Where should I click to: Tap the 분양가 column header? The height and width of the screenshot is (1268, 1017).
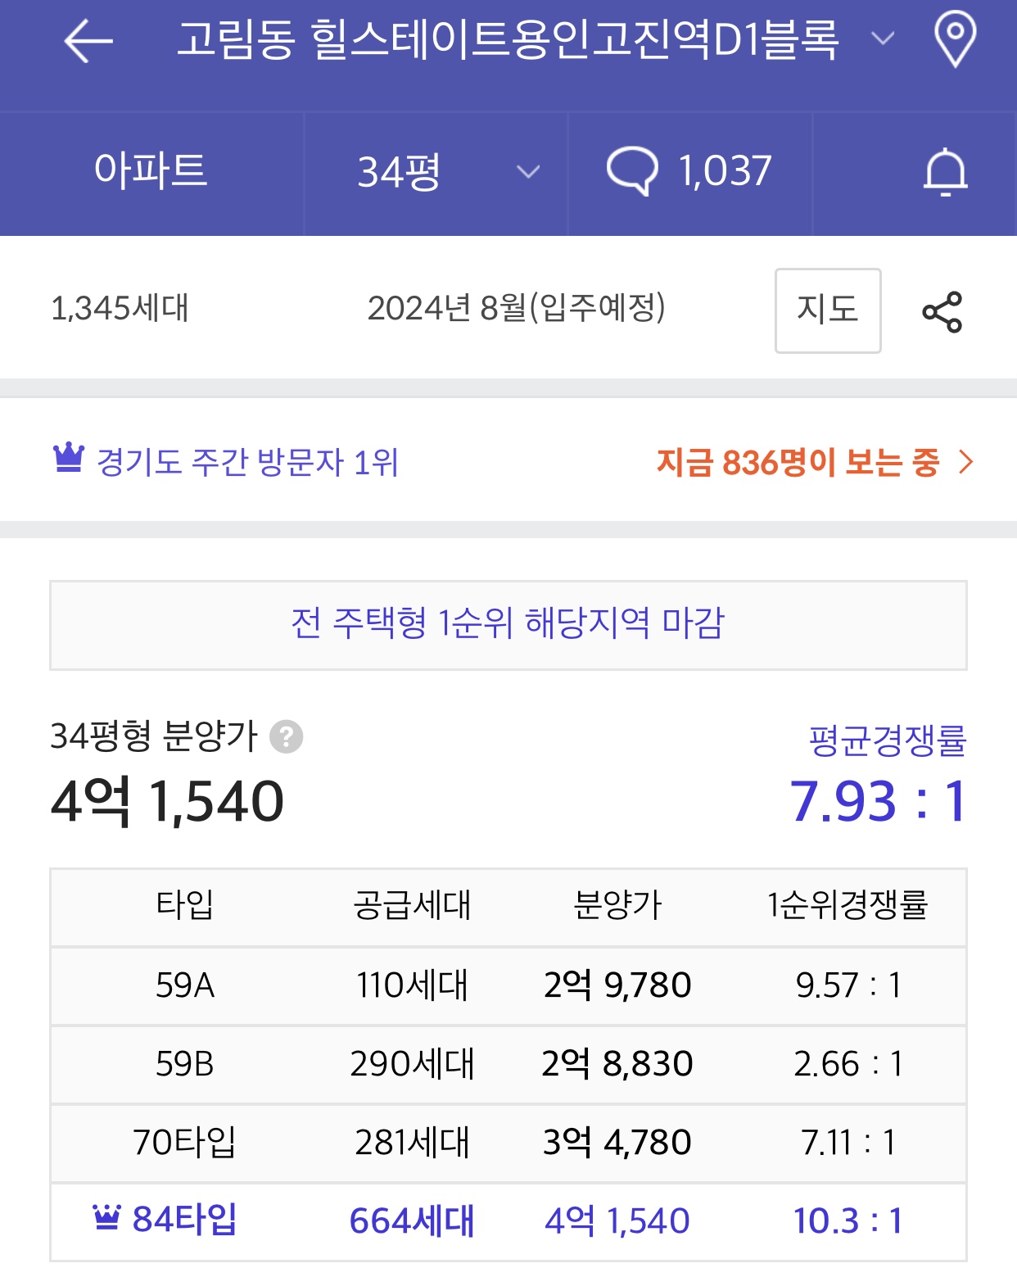pos(617,905)
